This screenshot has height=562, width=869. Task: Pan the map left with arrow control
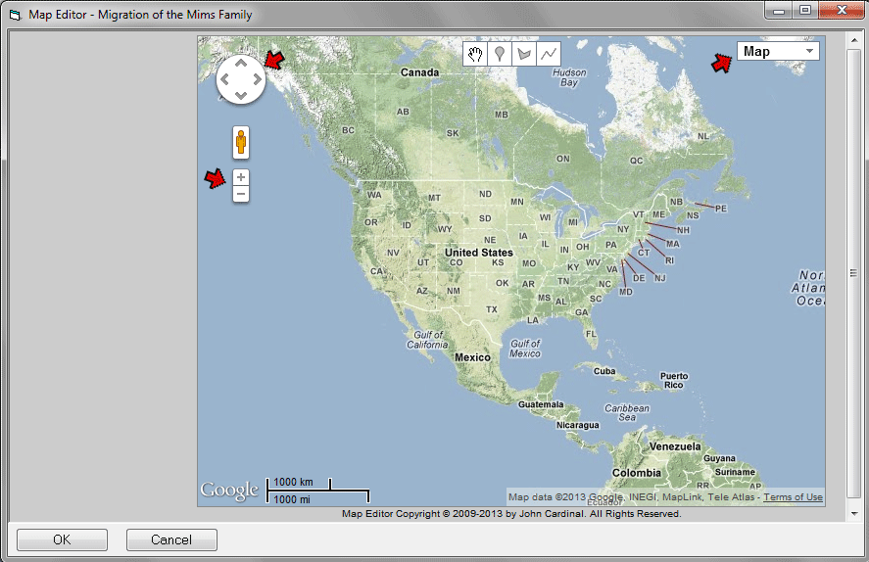(225, 79)
